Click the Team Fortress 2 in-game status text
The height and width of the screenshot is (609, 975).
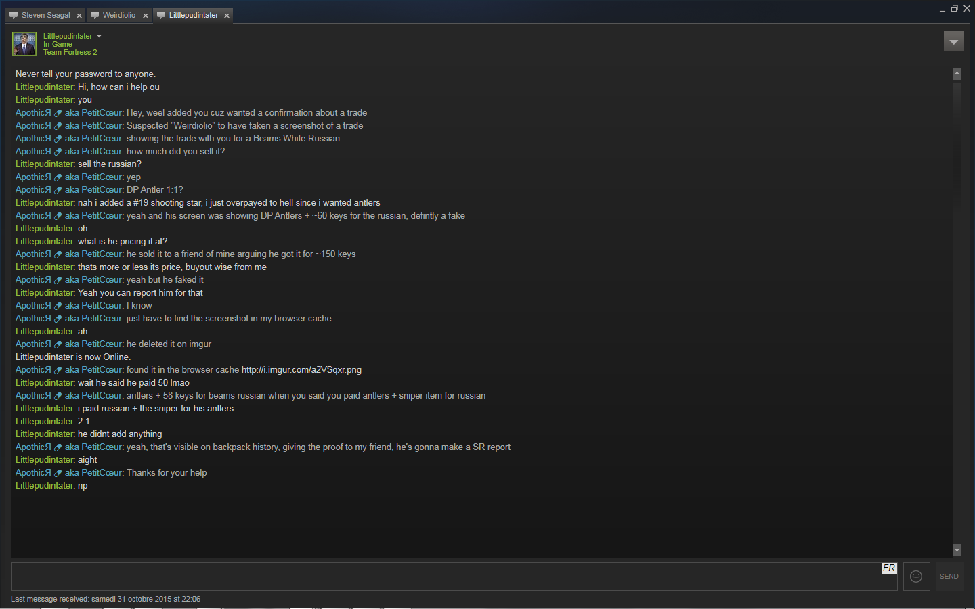click(x=70, y=52)
